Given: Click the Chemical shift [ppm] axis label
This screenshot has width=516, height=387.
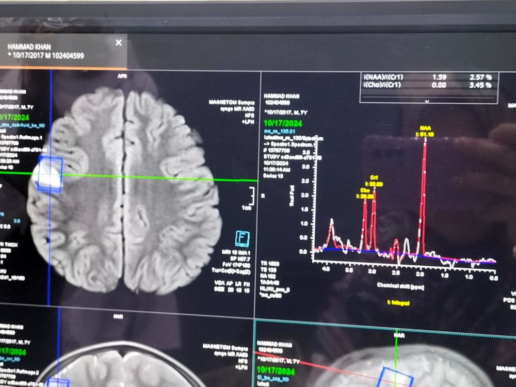Looking at the screenshot, I should [x=400, y=286].
